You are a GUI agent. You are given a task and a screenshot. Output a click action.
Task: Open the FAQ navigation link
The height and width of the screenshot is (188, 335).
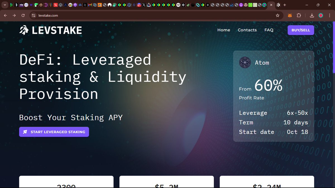[269, 30]
